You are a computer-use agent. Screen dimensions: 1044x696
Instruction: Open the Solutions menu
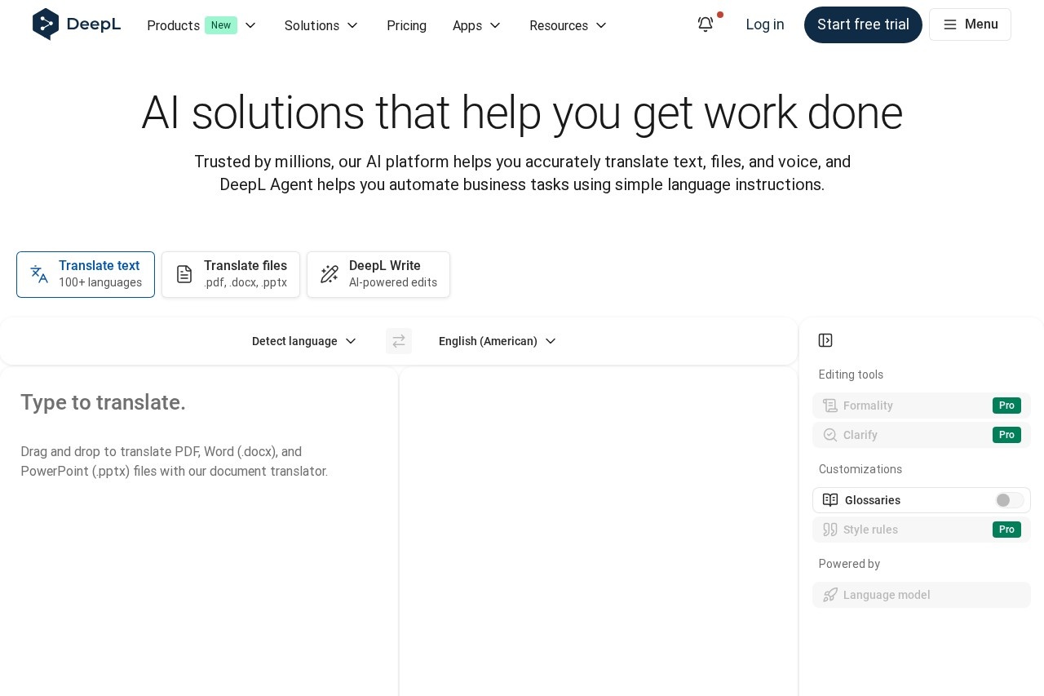(321, 25)
